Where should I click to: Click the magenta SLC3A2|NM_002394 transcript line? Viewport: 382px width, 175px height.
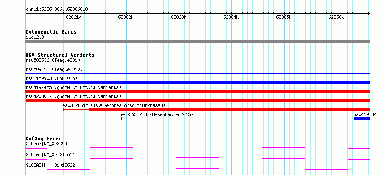(x=197, y=147)
